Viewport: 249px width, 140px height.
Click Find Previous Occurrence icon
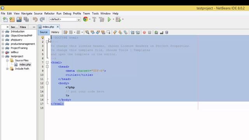93,32
